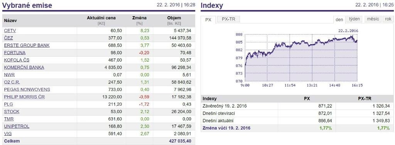Switch to the PX-TR index tab
Viewport: 395px width, 145px height.
(228, 19)
